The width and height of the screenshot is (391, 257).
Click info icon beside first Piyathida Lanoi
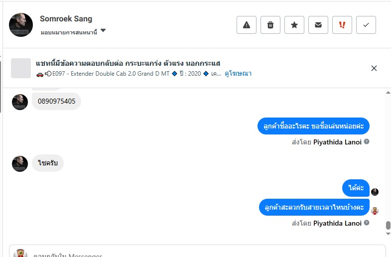(367, 142)
